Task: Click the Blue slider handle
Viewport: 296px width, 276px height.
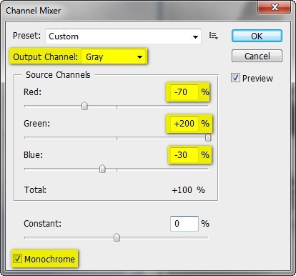Action: click(102, 169)
